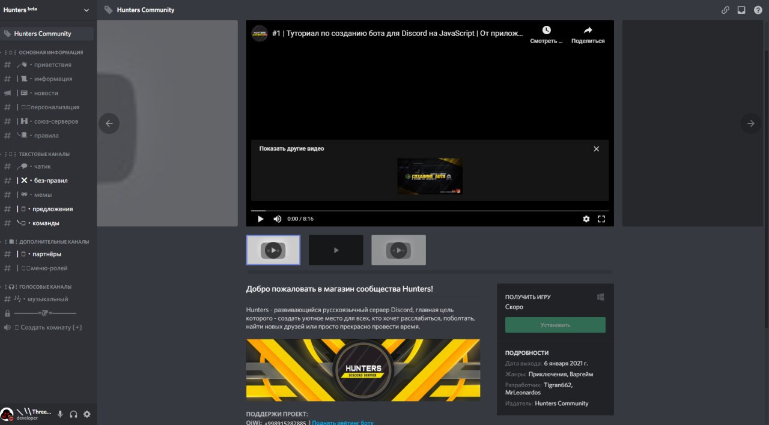Open the персонализация channel
The image size is (769, 425).
(x=47, y=107)
